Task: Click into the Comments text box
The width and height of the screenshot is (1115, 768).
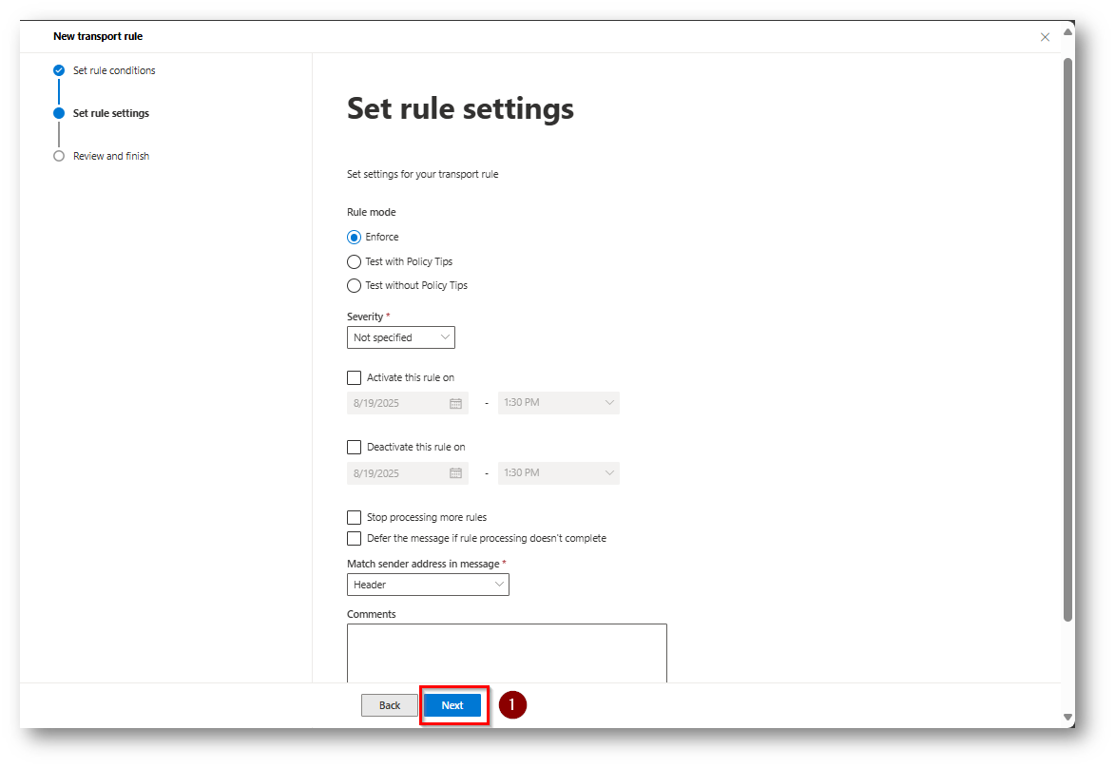Action: point(507,652)
